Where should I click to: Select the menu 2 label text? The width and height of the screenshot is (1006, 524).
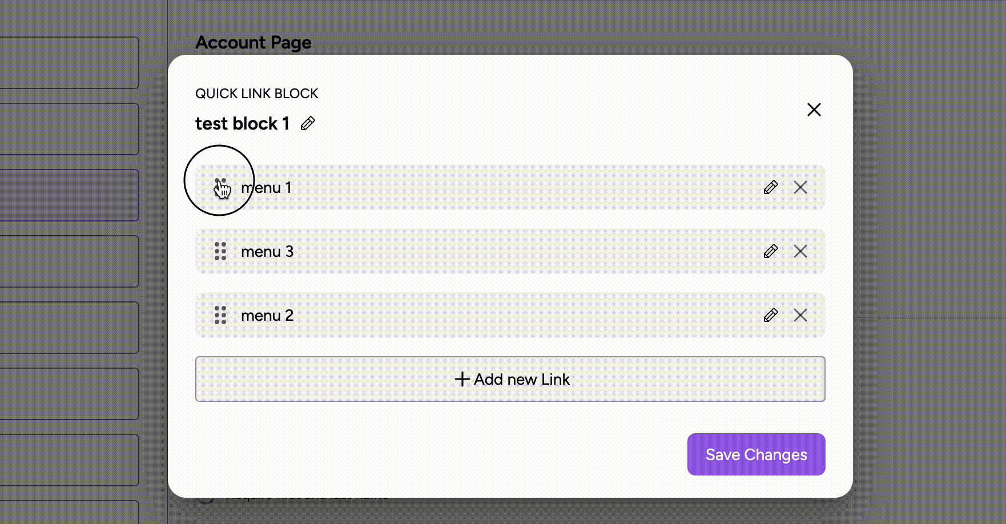tap(267, 316)
